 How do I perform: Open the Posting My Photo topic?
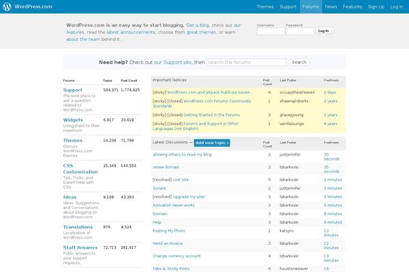(169, 231)
